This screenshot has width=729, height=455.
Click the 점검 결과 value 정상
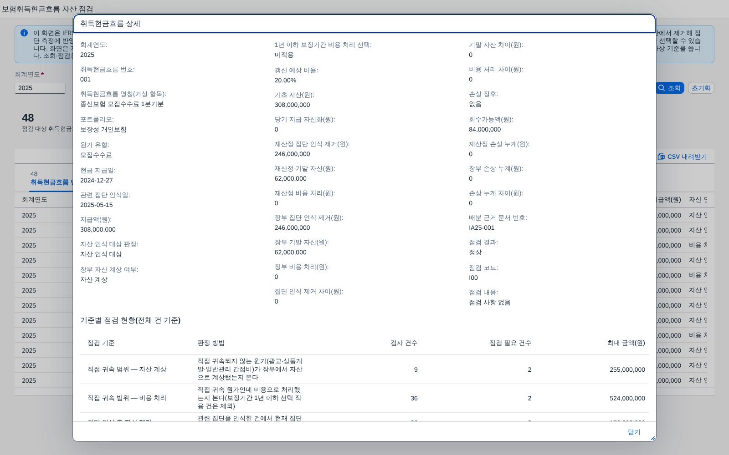coord(475,252)
